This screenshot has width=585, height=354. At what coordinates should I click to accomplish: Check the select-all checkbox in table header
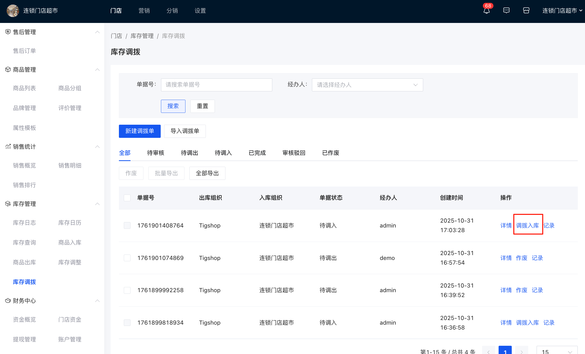click(x=127, y=198)
